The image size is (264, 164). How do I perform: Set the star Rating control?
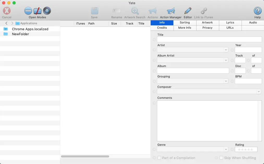tap(246, 149)
